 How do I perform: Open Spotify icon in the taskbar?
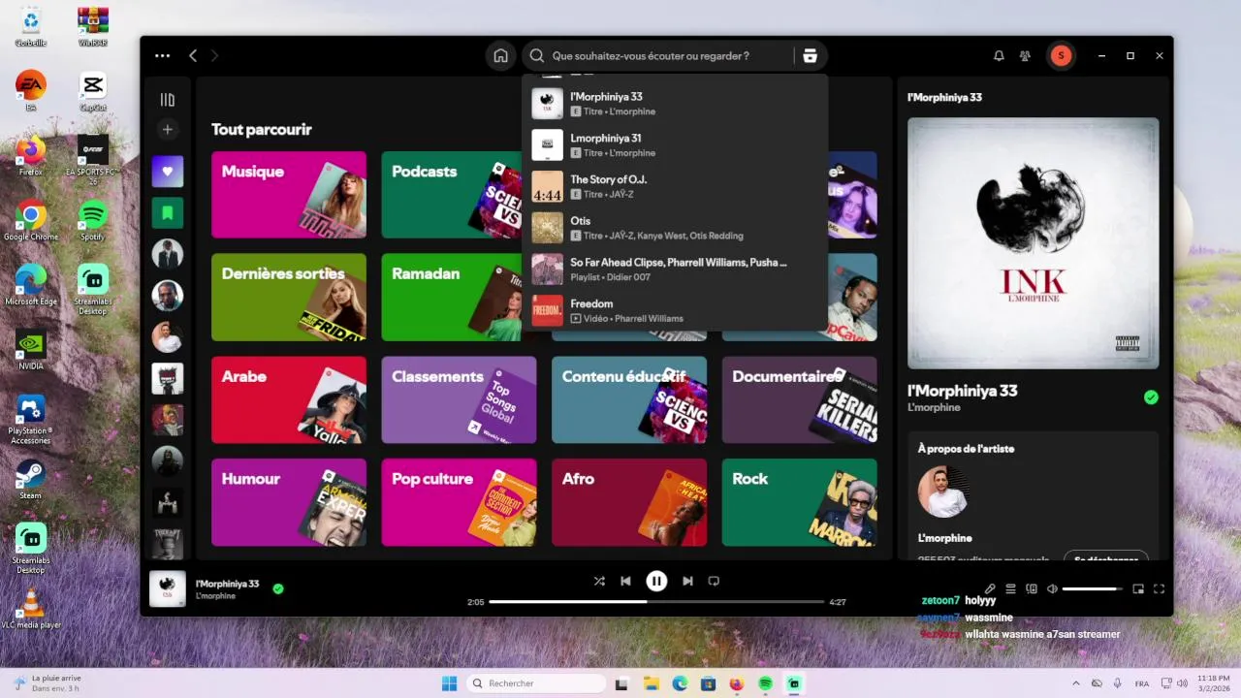pos(765,683)
